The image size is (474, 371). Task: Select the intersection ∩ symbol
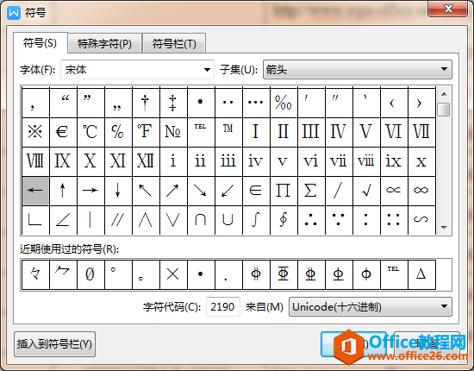coord(201,220)
